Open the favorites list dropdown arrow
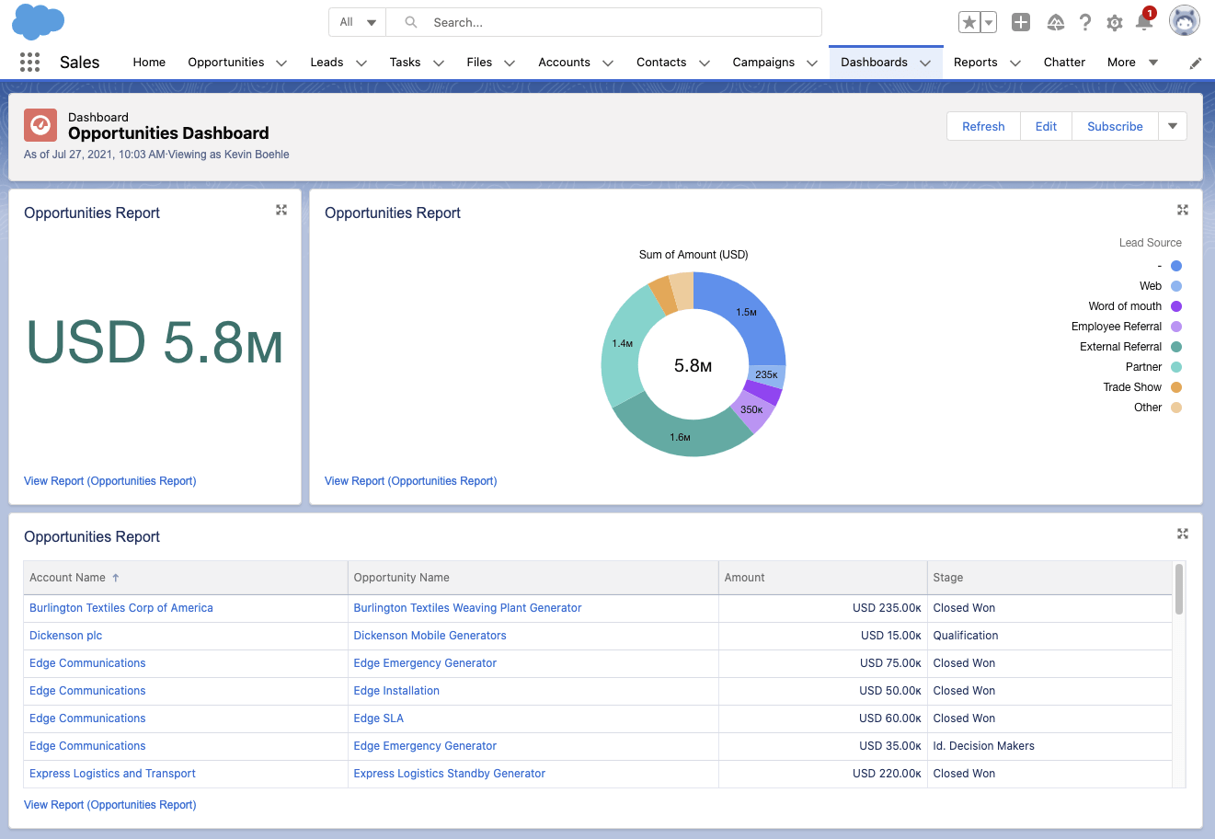 [x=989, y=20]
